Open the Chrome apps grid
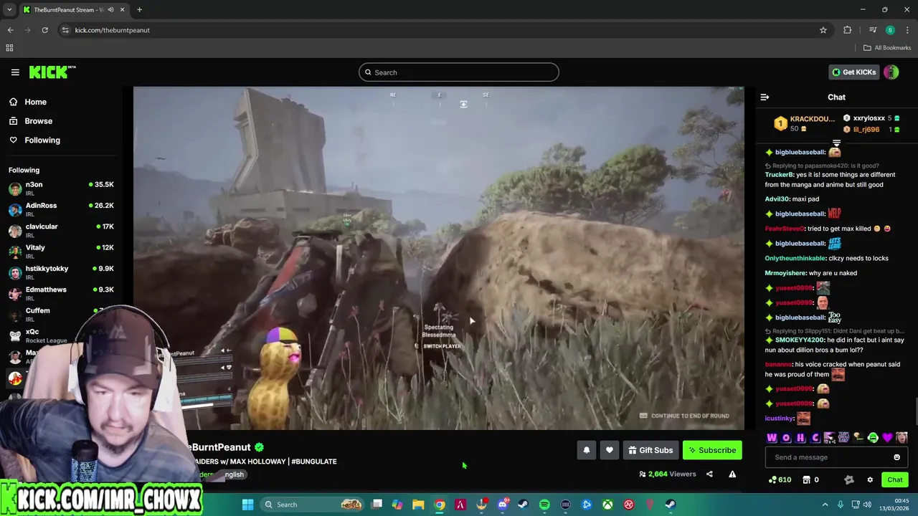This screenshot has width=918, height=516. [x=9, y=48]
